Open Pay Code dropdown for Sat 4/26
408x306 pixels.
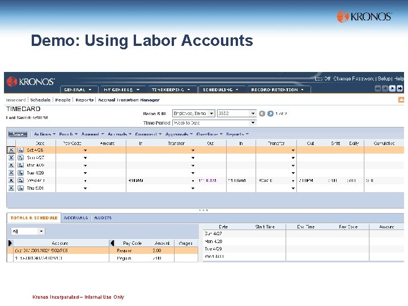[85, 150]
